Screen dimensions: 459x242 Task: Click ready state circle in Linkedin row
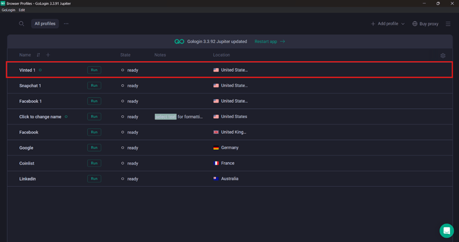(x=122, y=179)
